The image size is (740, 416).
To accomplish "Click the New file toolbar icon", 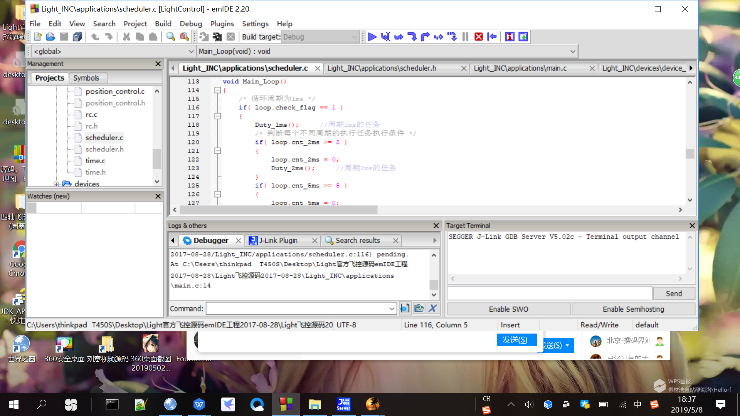I will pyautogui.click(x=38, y=37).
